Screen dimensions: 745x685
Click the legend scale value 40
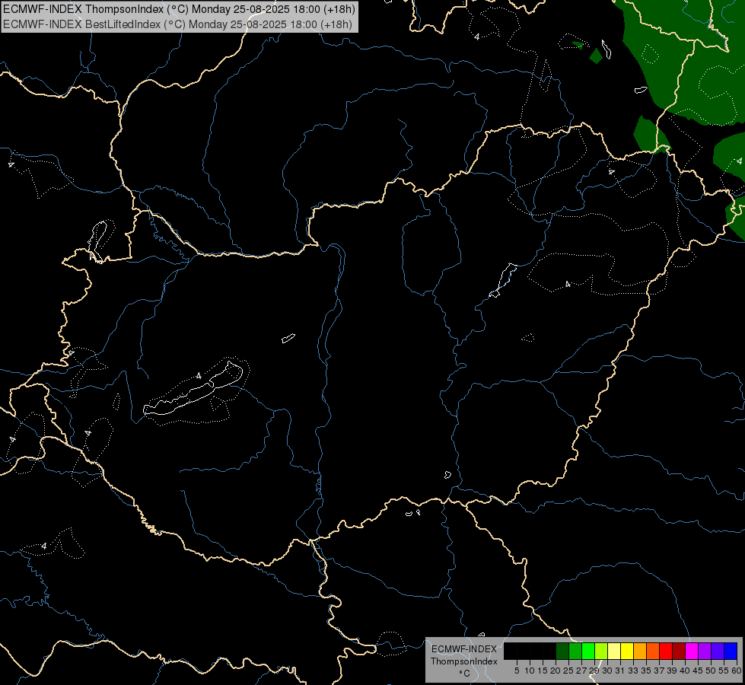click(x=685, y=671)
